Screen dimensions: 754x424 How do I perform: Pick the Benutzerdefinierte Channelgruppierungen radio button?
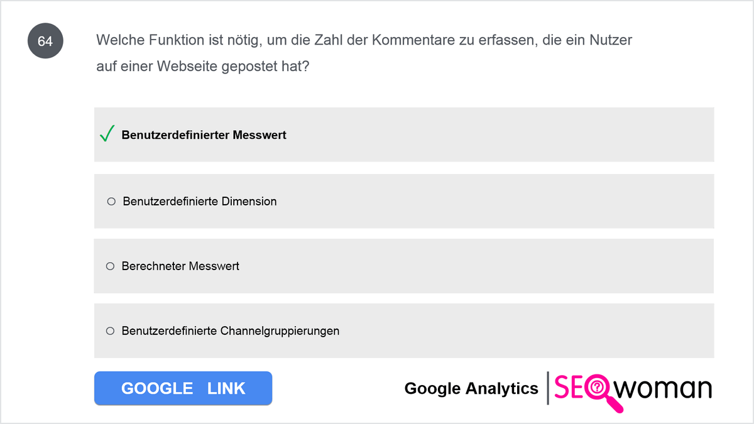(x=110, y=330)
